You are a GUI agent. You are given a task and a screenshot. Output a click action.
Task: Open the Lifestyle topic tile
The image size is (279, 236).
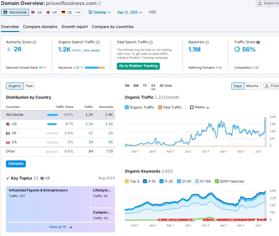[x=102, y=197]
